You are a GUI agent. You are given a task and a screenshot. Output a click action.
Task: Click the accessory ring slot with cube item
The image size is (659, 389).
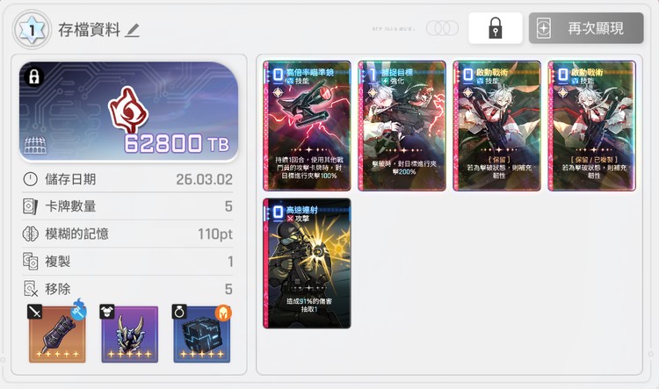click(x=202, y=334)
